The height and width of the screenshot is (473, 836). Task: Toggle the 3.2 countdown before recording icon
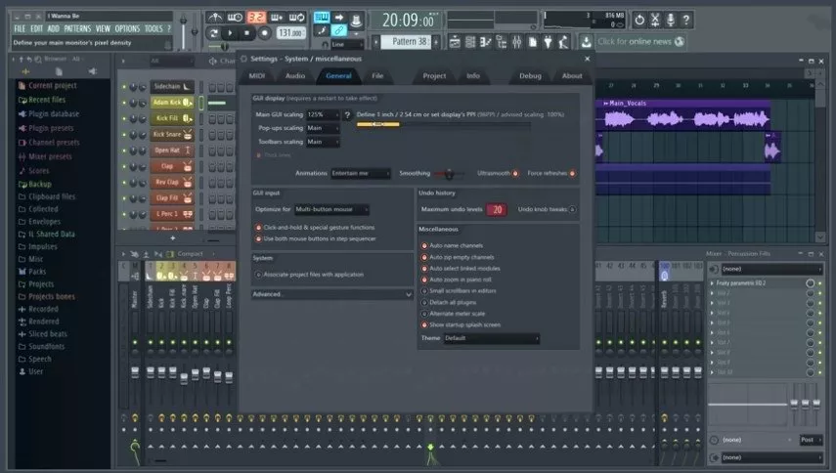click(x=256, y=17)
